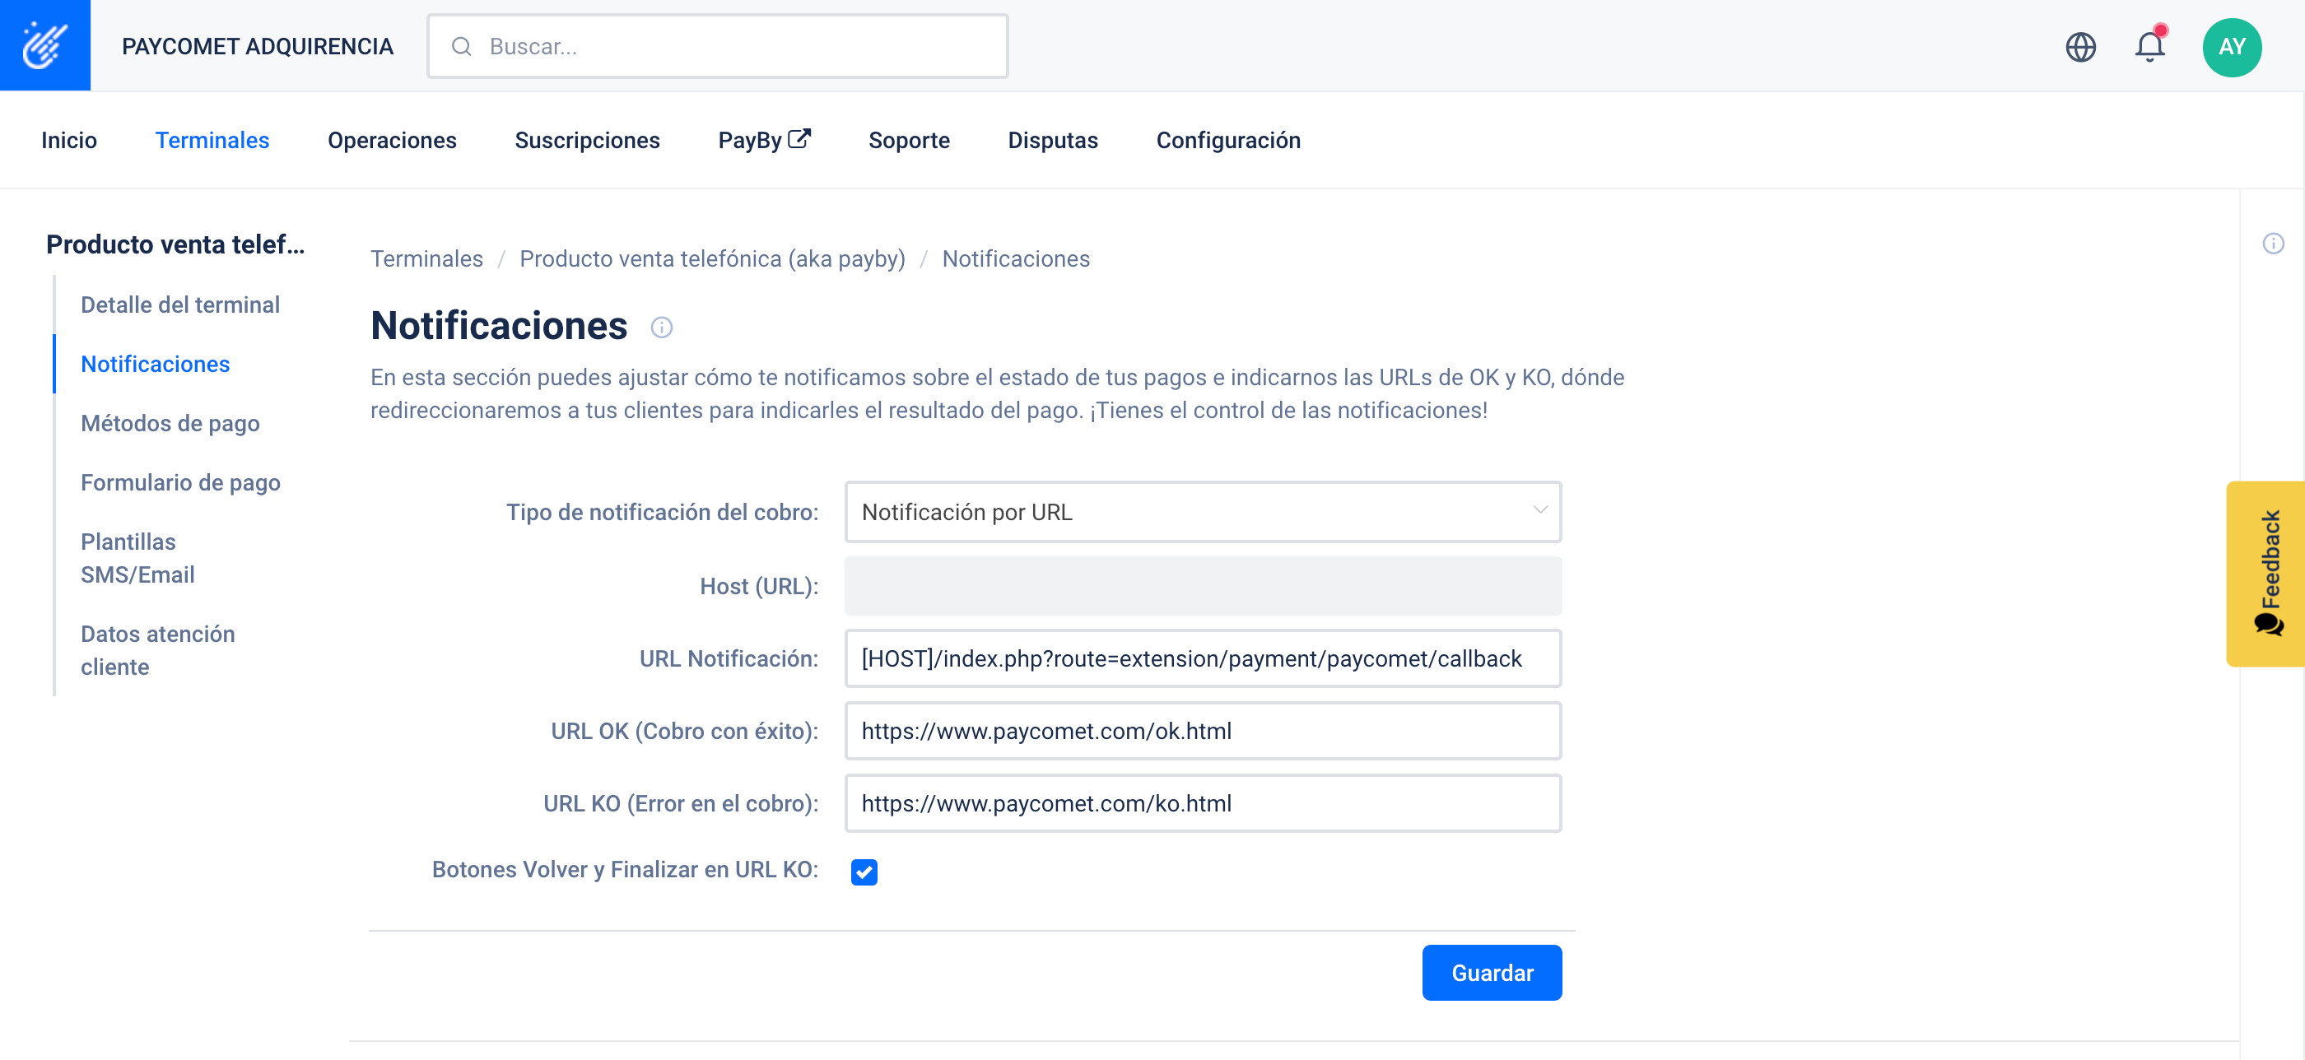Click the search magnifier icon
Screen dimensions: 2305x1060
click(461, 47)
